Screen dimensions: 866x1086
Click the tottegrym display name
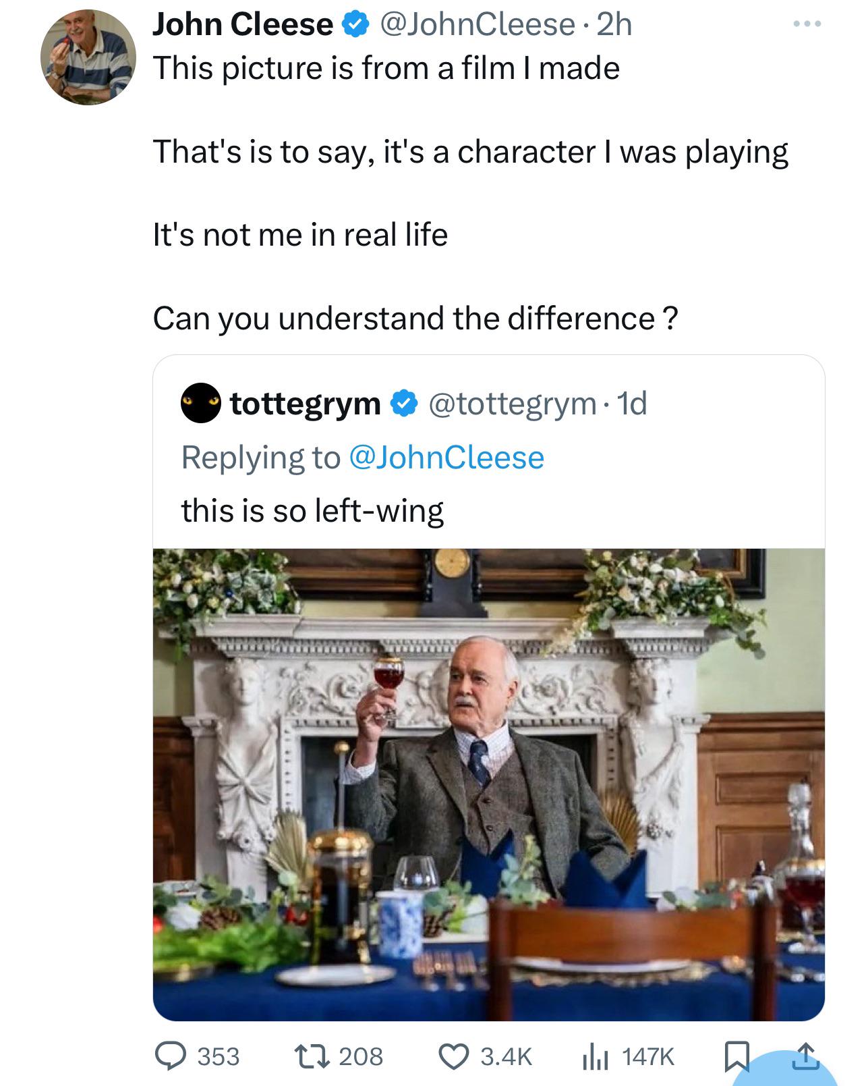click(305, 404)
